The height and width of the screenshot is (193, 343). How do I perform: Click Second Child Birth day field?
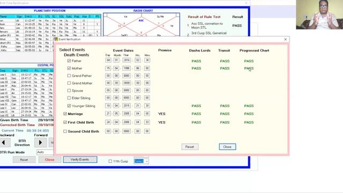(x=108, y=131)
